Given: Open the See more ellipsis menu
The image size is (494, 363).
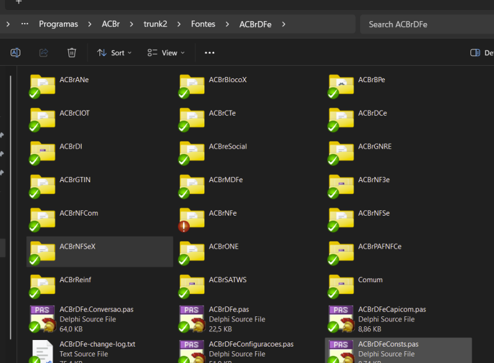Looking at the screenshot, I should (209, 53).
